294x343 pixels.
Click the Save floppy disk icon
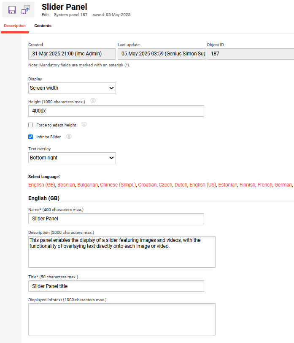(x=12, y=10)
